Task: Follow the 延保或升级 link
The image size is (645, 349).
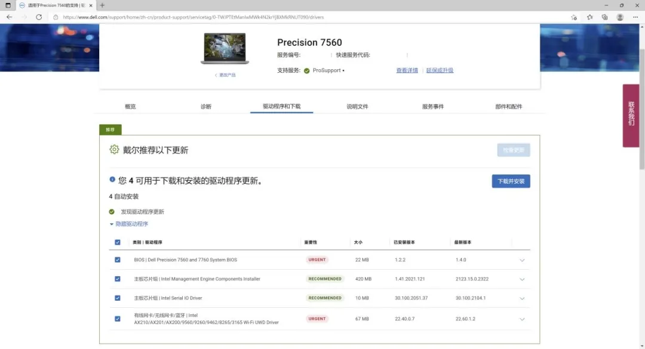Action: click(440, 70)
